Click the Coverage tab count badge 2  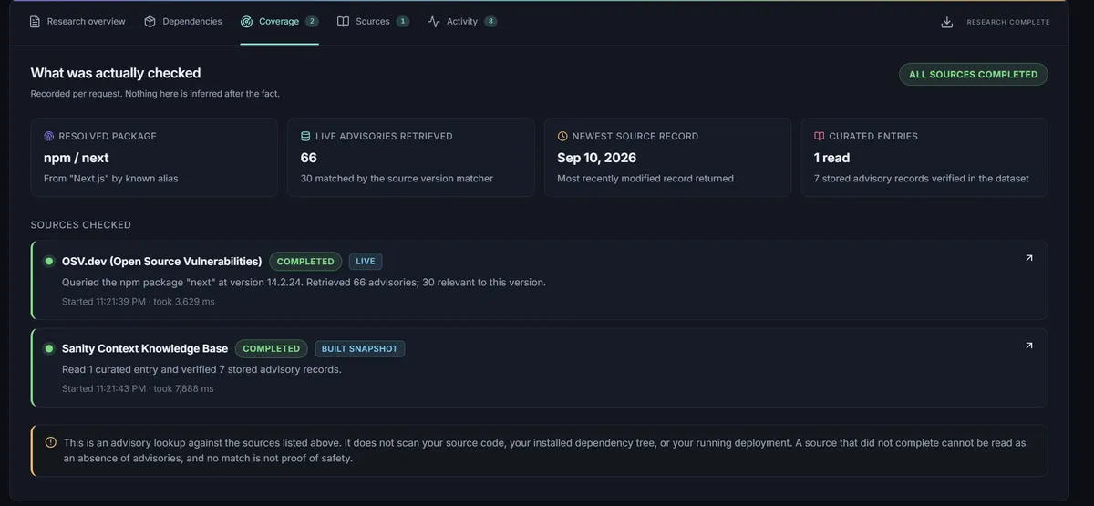(312, 22)
